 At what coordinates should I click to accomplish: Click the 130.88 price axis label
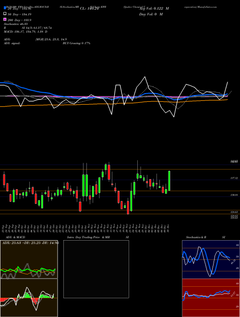234,195
